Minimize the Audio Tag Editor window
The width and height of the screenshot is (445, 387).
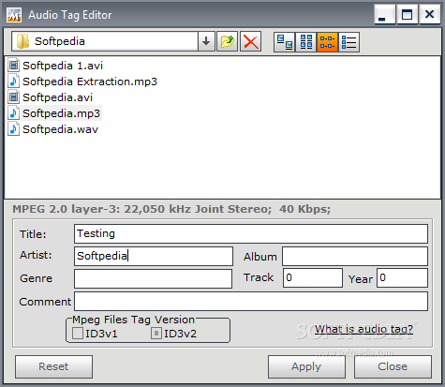(385, 15)
